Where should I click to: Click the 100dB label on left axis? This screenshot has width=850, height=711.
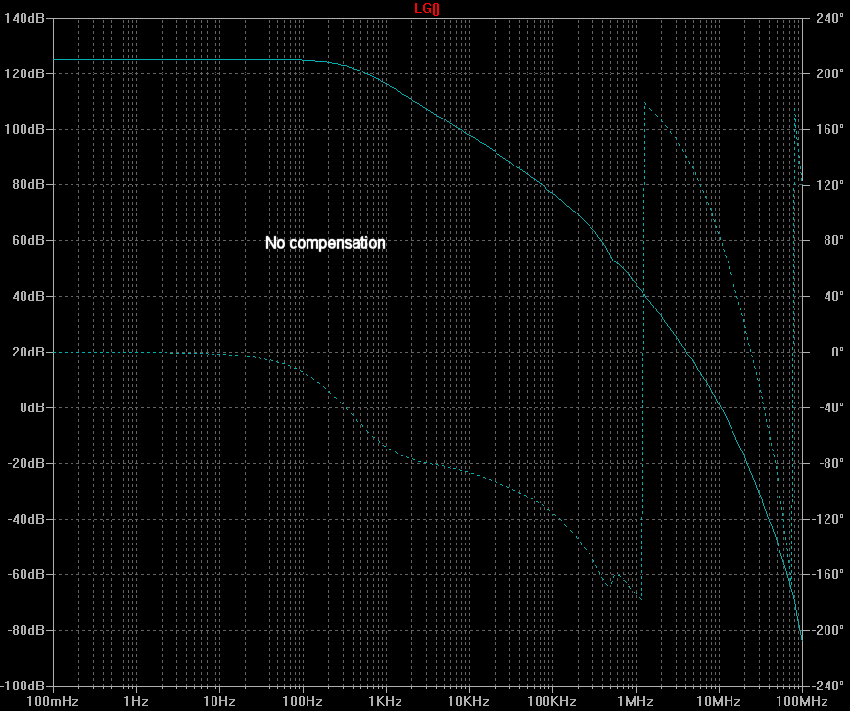point(24,129)
